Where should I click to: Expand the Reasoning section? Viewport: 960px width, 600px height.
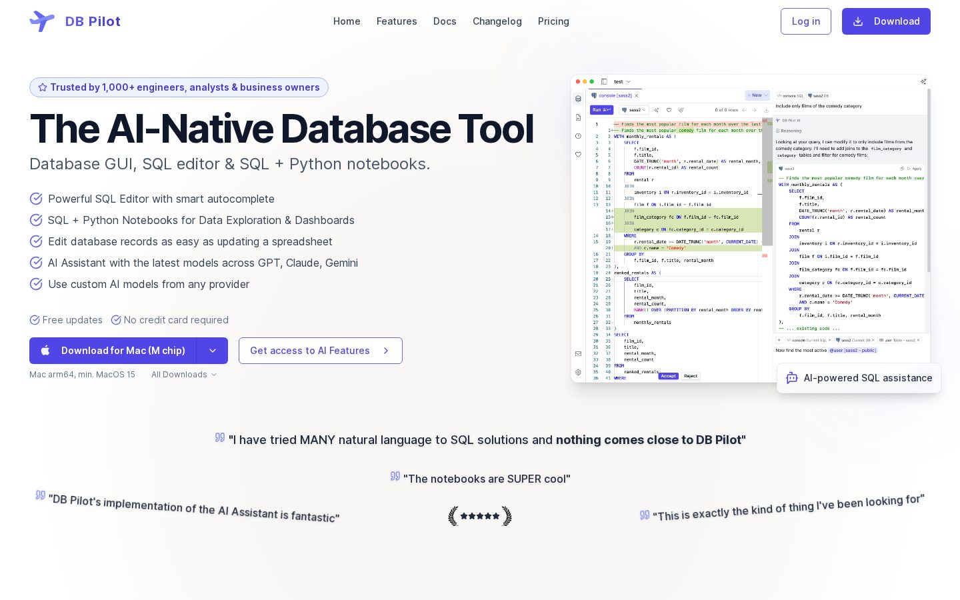pyautogui.click(x=789, y=131)
